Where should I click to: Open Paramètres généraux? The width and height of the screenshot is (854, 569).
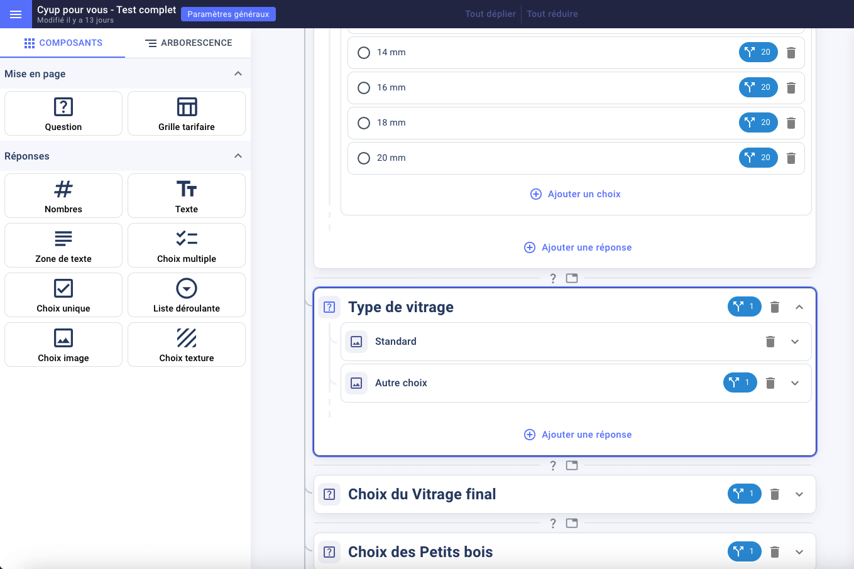(228, 14)
